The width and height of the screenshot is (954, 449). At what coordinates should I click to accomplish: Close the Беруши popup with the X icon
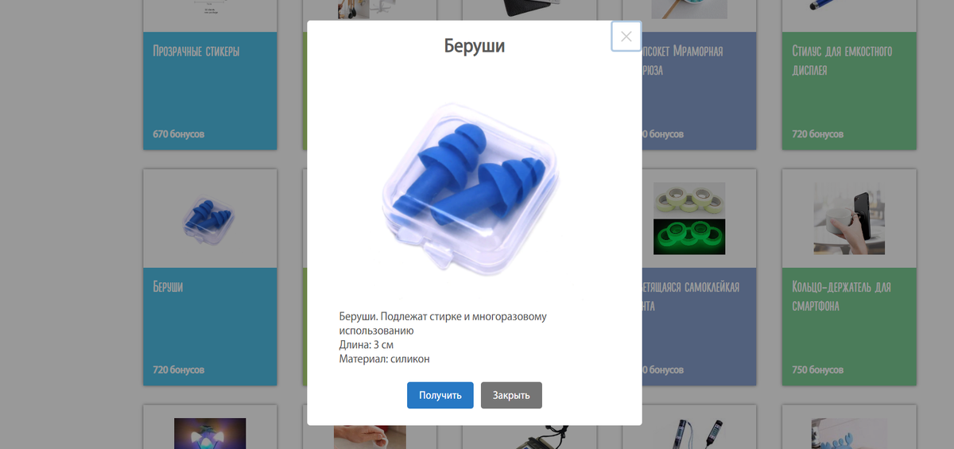[x=626, y=36]
